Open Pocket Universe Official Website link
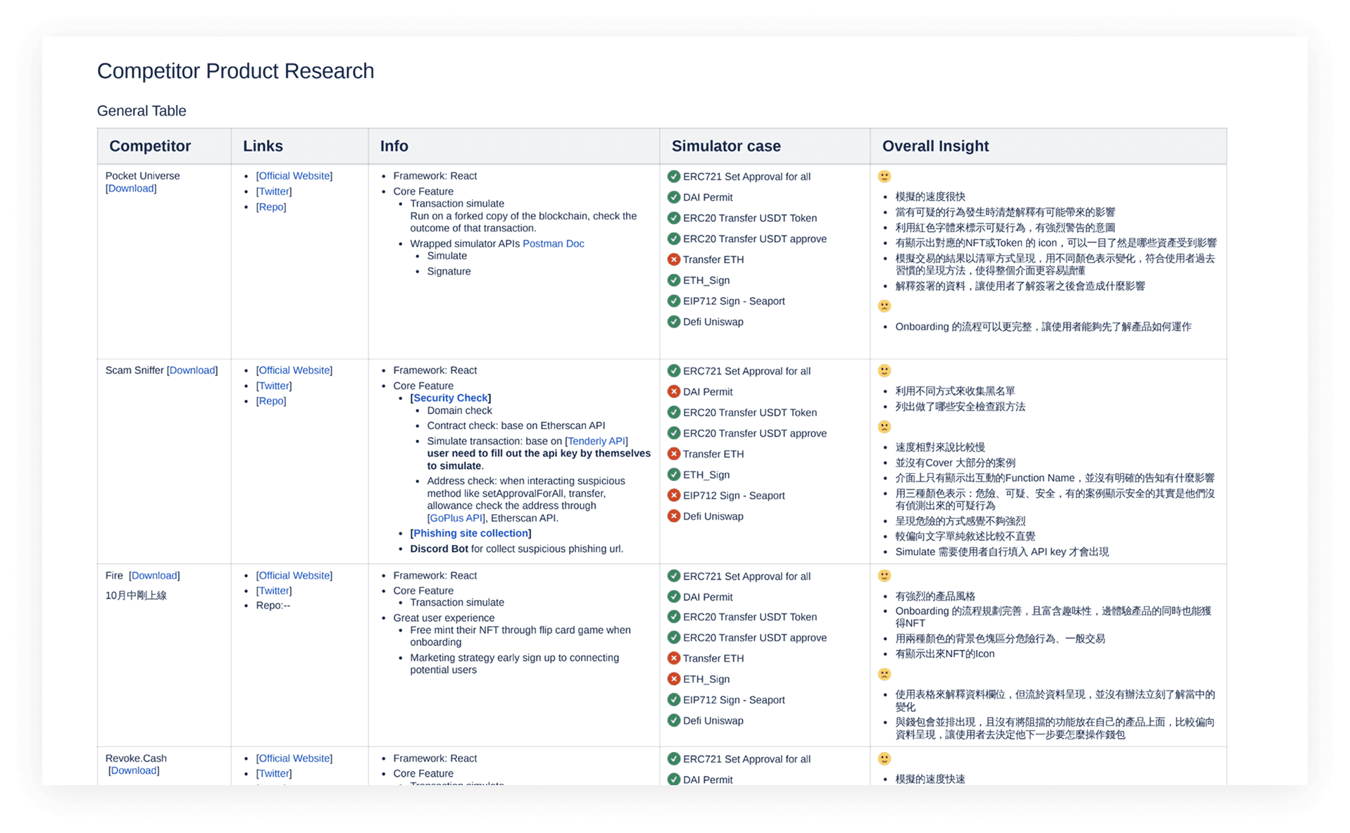Viewport: 1350px width, 833px height. [x=294, y=176]
